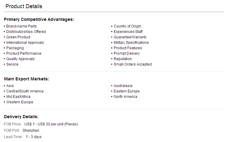The image size is (232, 142).
Task: Click the Prompt Delivery item
Action: point(127,53)
